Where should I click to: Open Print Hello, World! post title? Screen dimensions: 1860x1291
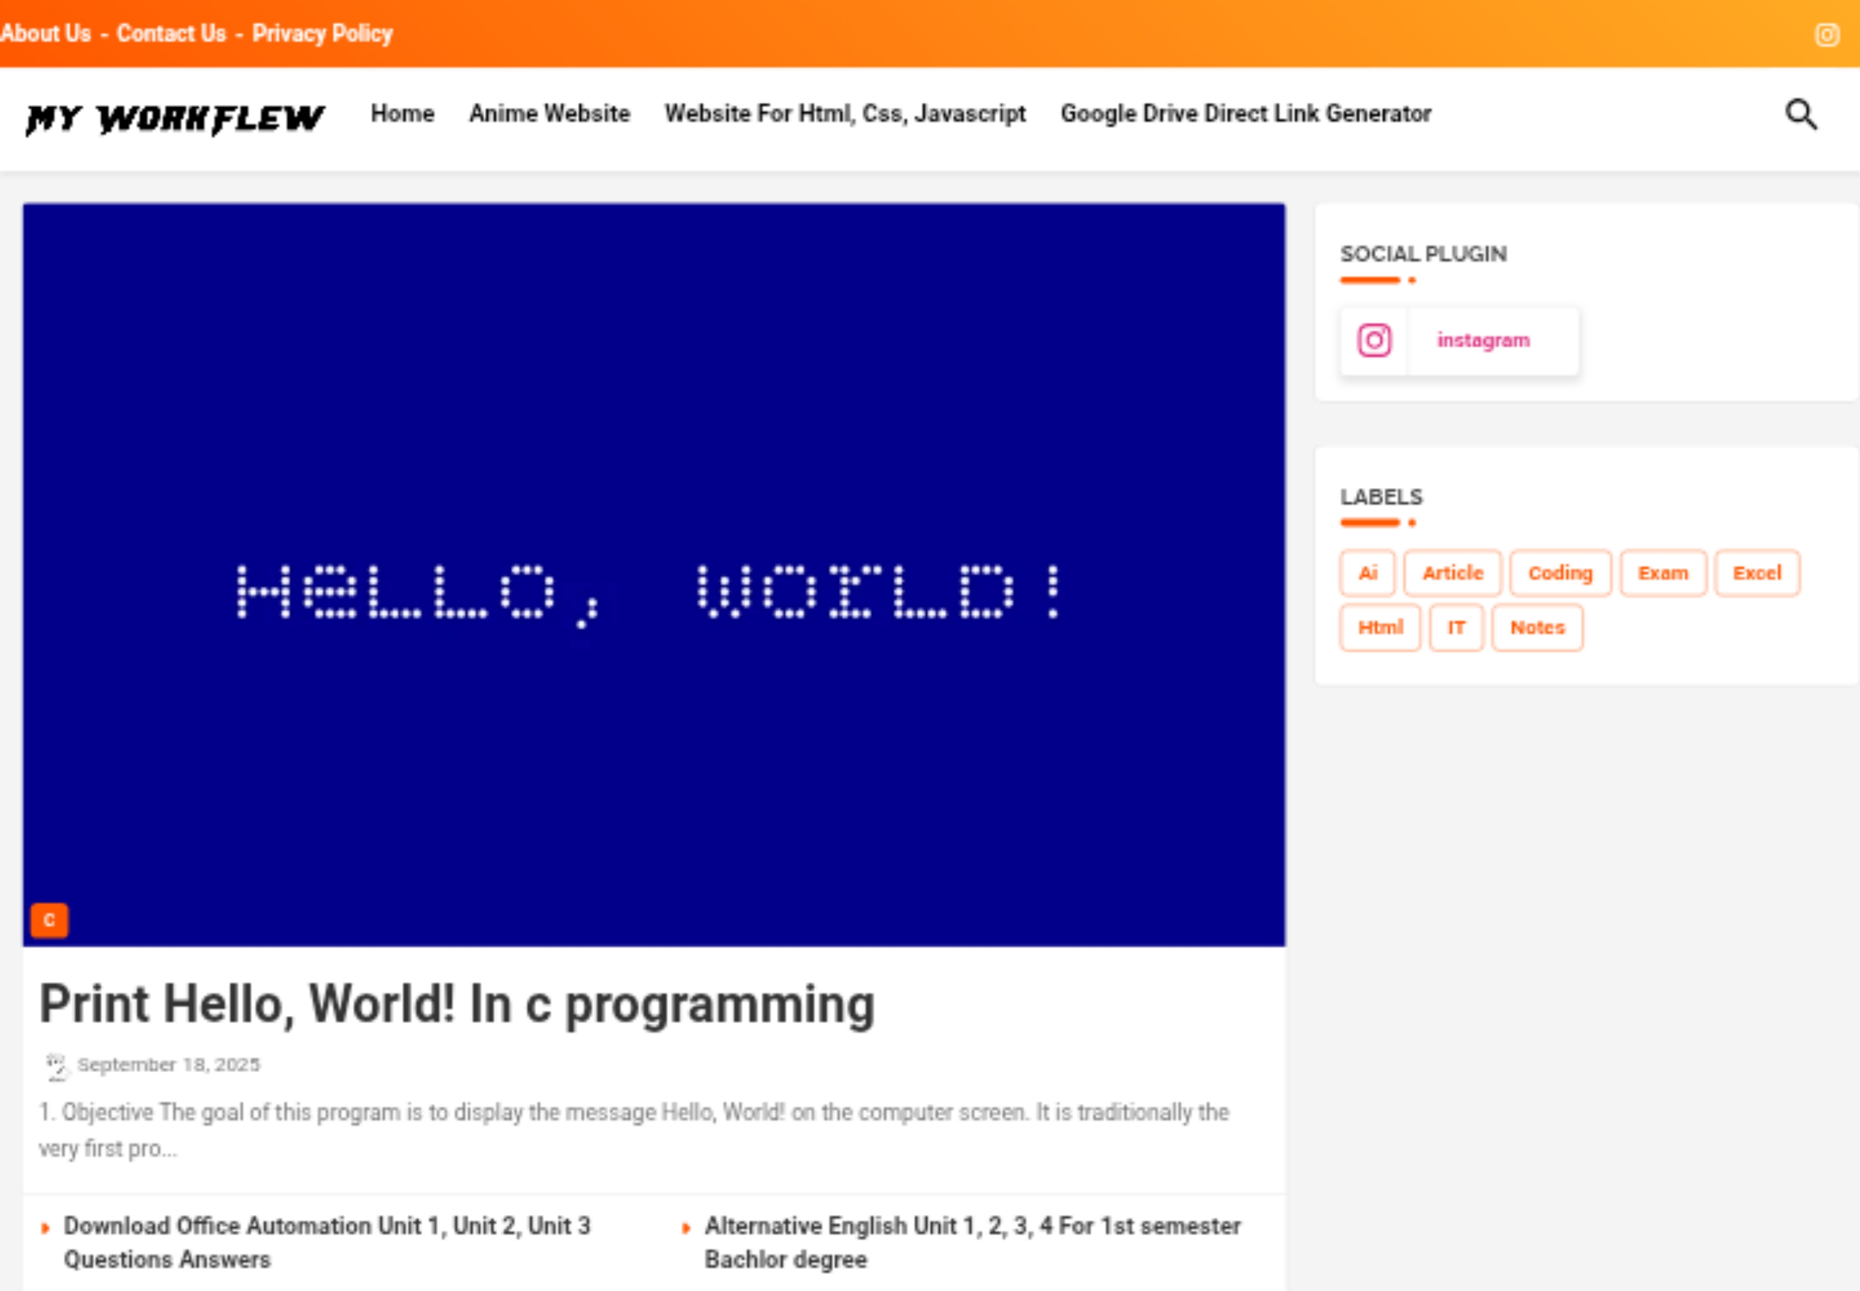[x=457, y=1004]
